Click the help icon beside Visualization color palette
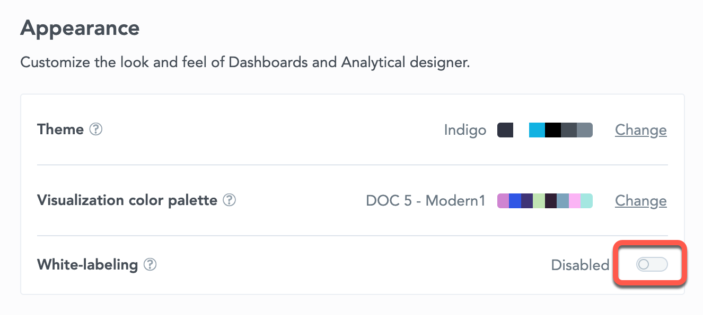Viewport: 703px width, 315px height. tap(229, 200)
